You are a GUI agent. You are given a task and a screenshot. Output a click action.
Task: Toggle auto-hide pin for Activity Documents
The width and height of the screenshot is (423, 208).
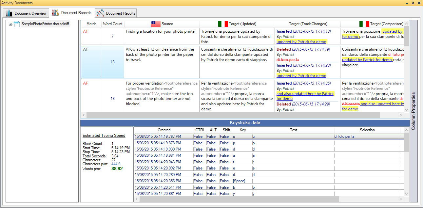pyautogui.click(x=413, y=3)
